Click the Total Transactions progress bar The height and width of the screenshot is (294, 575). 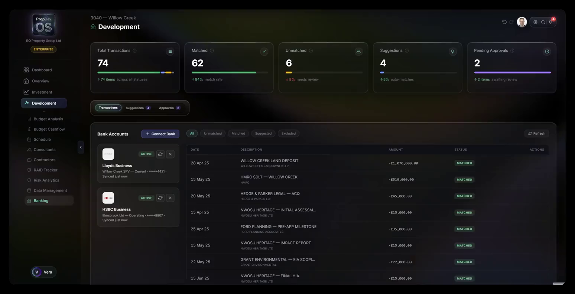coord(136,72)
